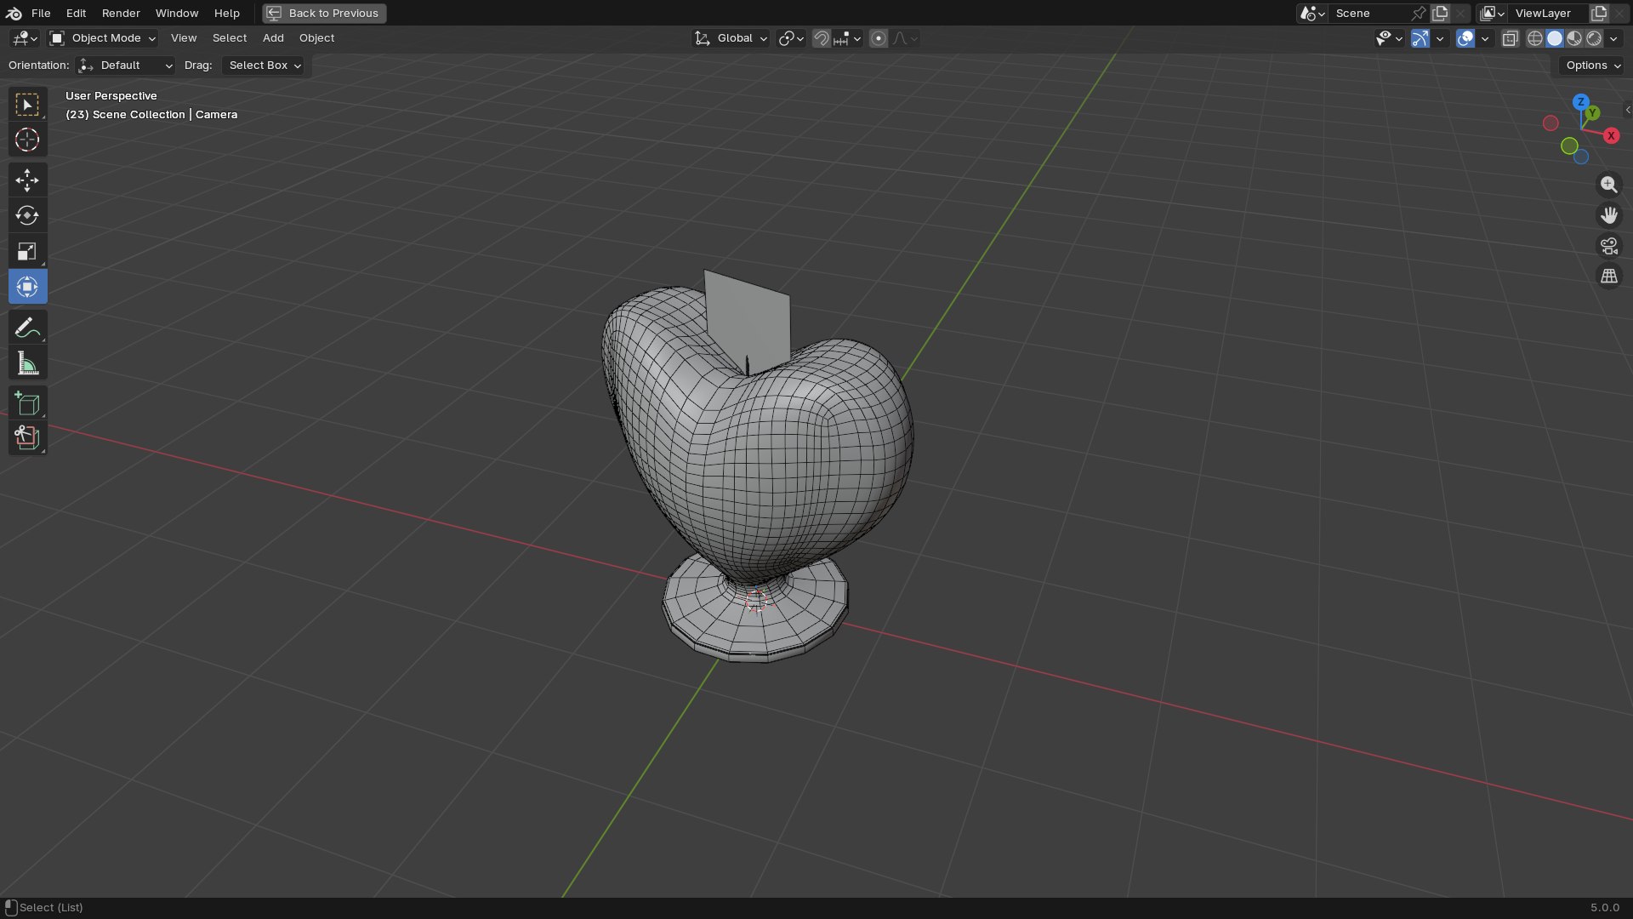Open the viewport shading options arrow

(x=1613, y=38)
